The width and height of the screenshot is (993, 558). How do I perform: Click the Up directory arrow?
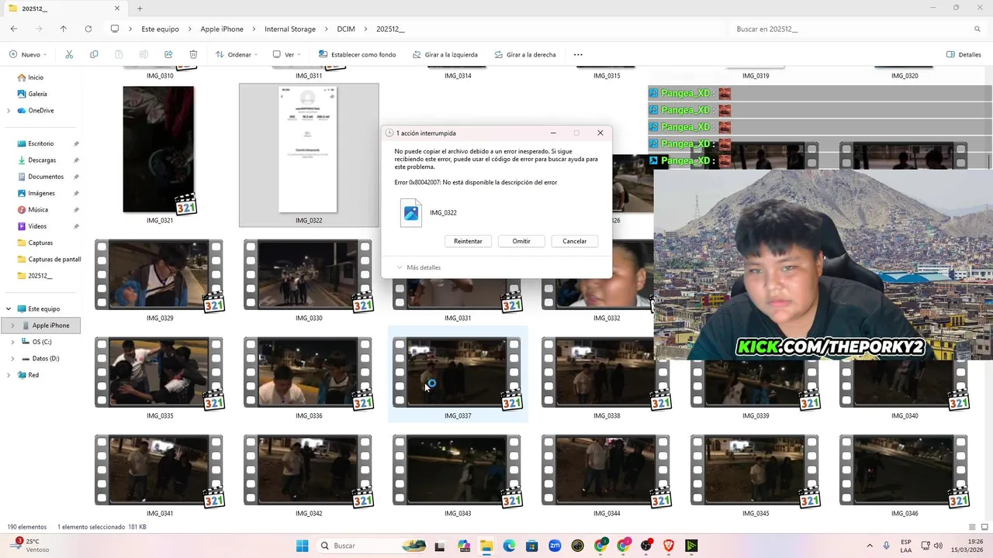coord(64,29)
